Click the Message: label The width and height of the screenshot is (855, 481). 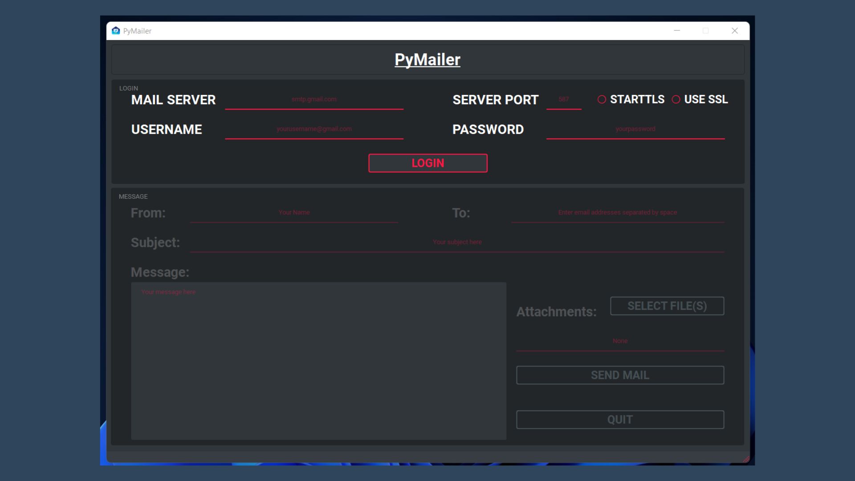click(x=160, y=272)
